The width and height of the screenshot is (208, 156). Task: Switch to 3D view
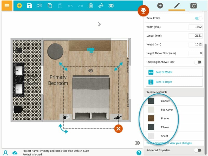pyautogui.click(x=111, y=5)
